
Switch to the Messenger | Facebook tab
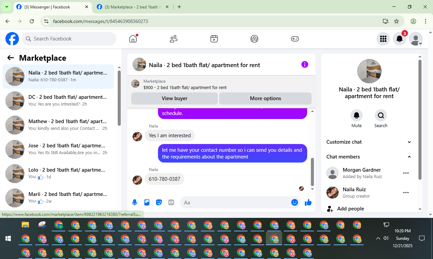pos(52,7)
